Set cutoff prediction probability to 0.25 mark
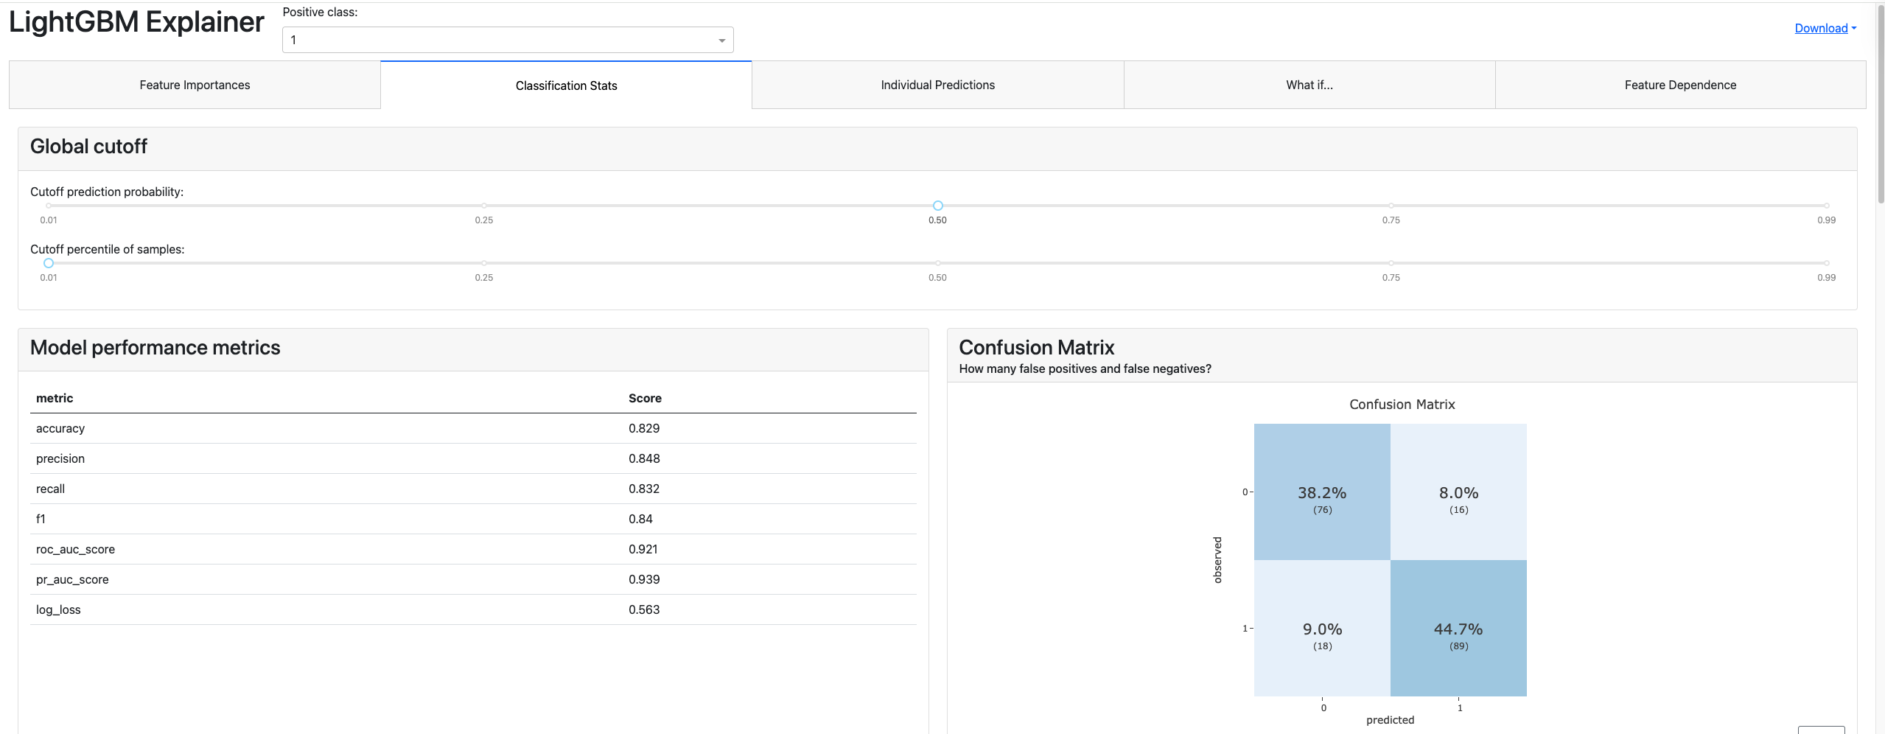 (484, 206)
